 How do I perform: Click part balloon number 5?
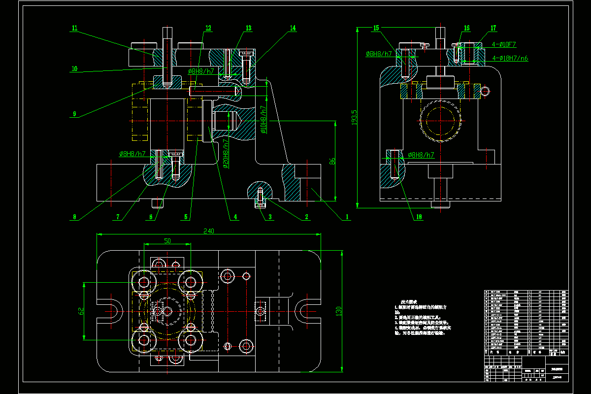[186, 216]
